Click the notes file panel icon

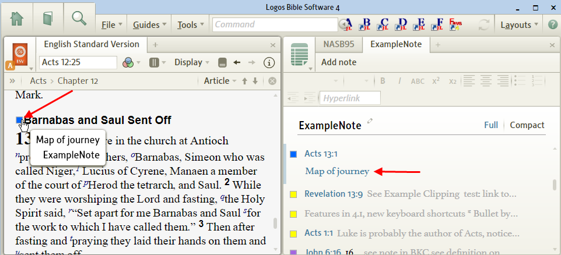click(300, 54)
